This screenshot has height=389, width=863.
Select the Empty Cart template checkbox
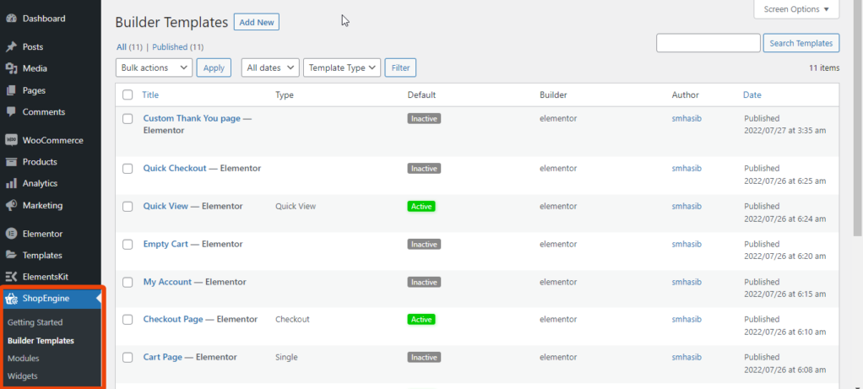click(x=128, y=245)
